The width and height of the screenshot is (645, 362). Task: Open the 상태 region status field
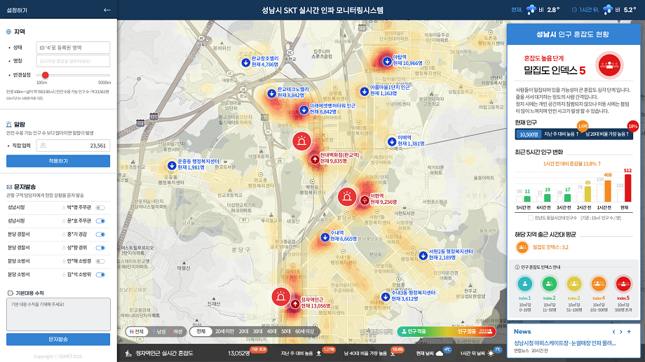tap(73, 48)
